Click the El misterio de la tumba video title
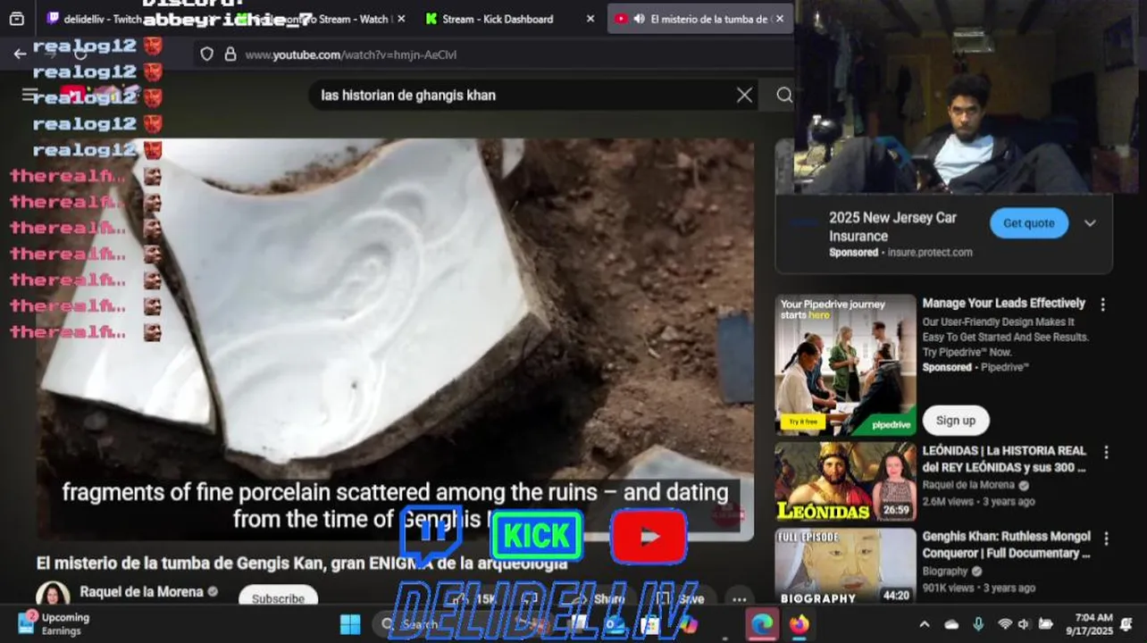 click(x=302, y=564)
